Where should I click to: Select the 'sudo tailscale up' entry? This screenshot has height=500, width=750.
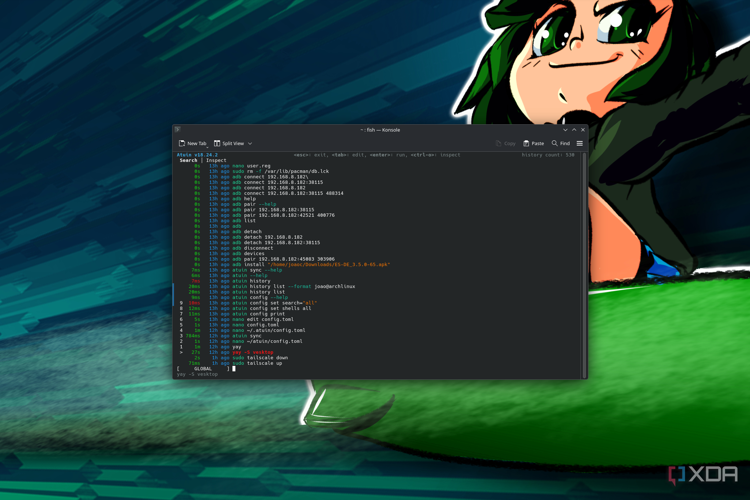tap(257, 363)
